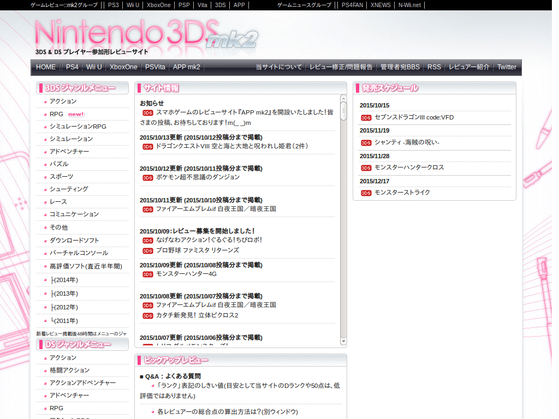Click PS4FAN in the top black bar

coord(352,5)
